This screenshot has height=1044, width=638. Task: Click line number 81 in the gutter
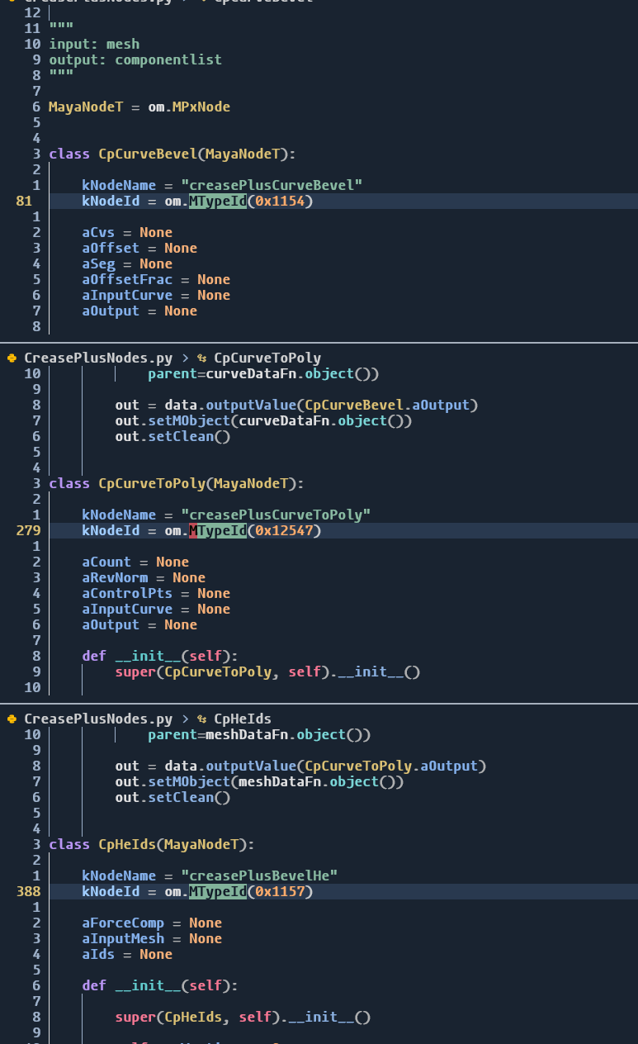24,201
